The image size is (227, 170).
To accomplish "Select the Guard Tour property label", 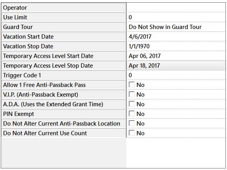I will (64, 27).
